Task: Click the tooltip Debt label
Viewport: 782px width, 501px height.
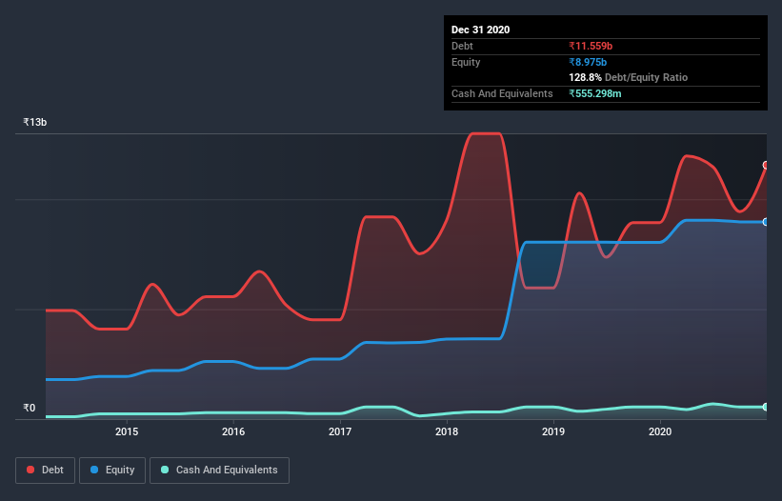Action: (462, 46)
